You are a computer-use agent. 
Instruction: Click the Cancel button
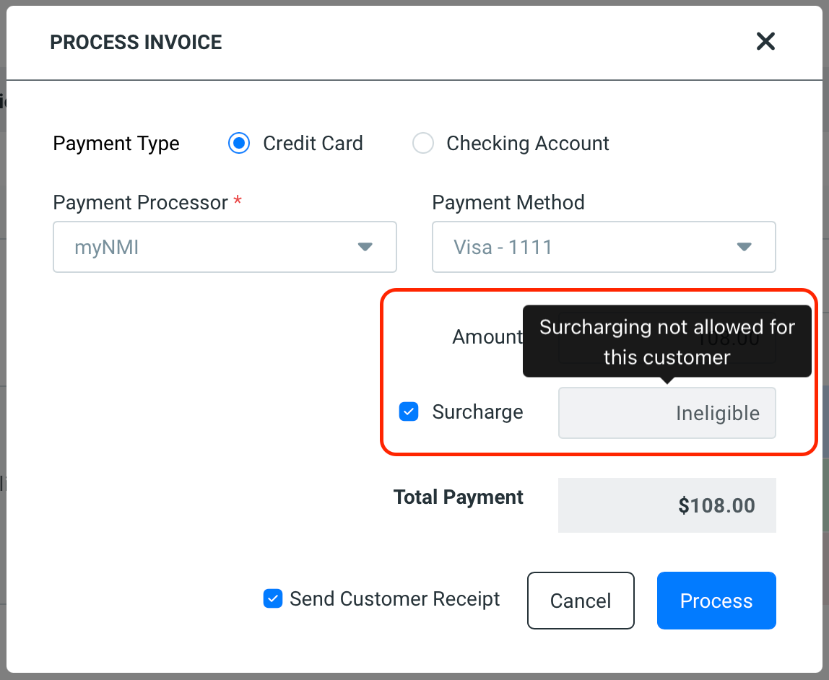point(581,601)
